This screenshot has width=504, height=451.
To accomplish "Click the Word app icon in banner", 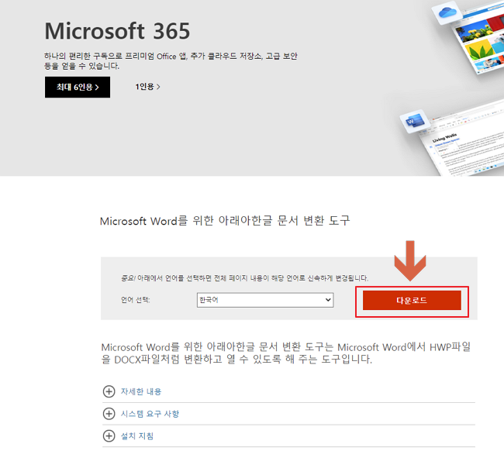I will tap(415, 122).
